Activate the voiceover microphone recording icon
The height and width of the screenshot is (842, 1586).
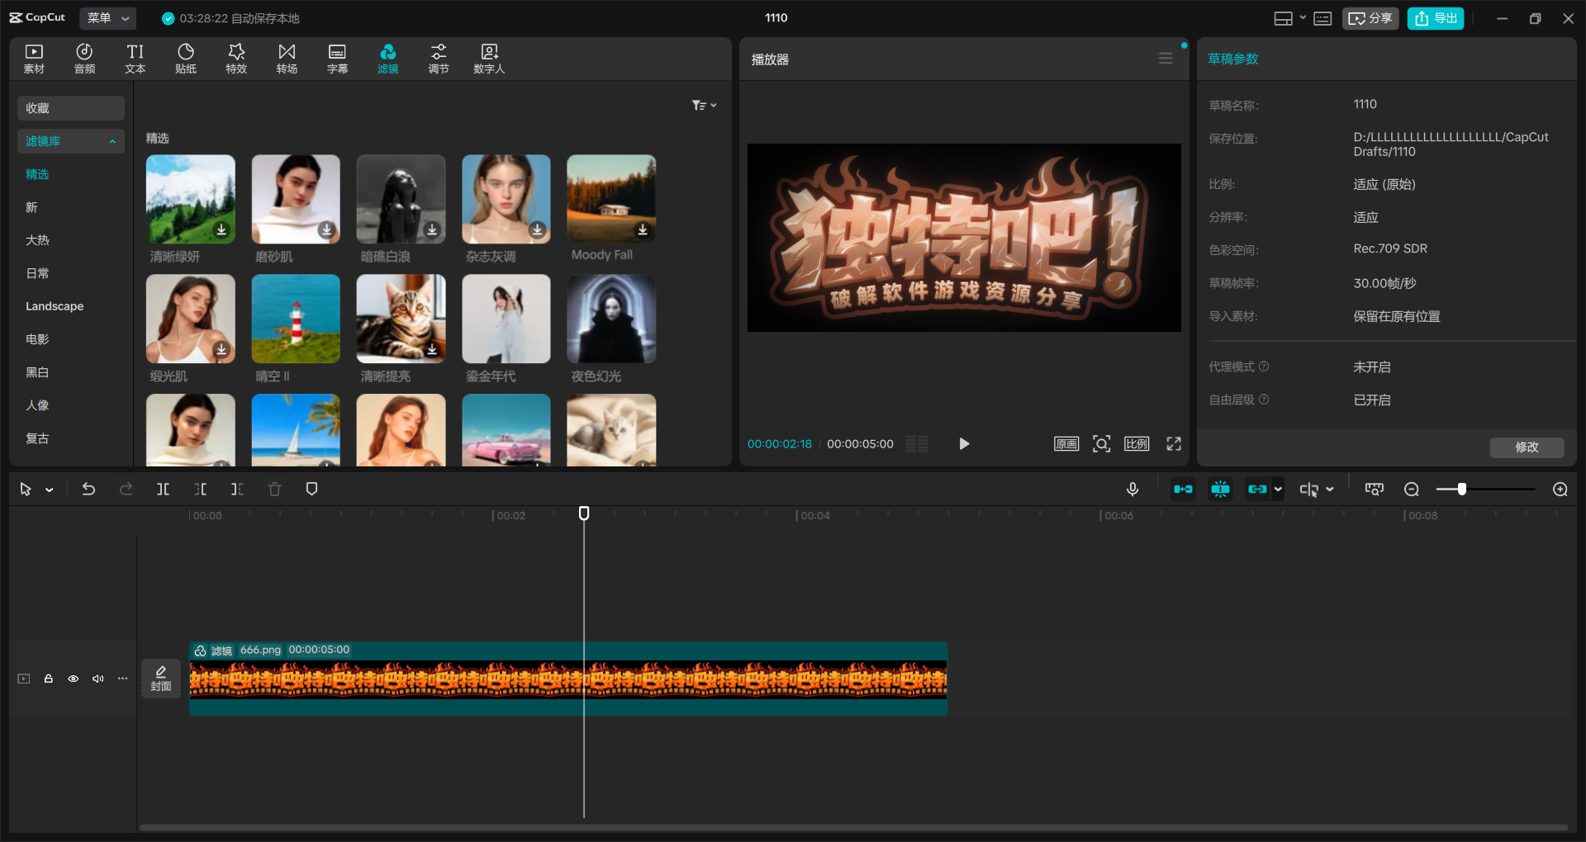1133,489
